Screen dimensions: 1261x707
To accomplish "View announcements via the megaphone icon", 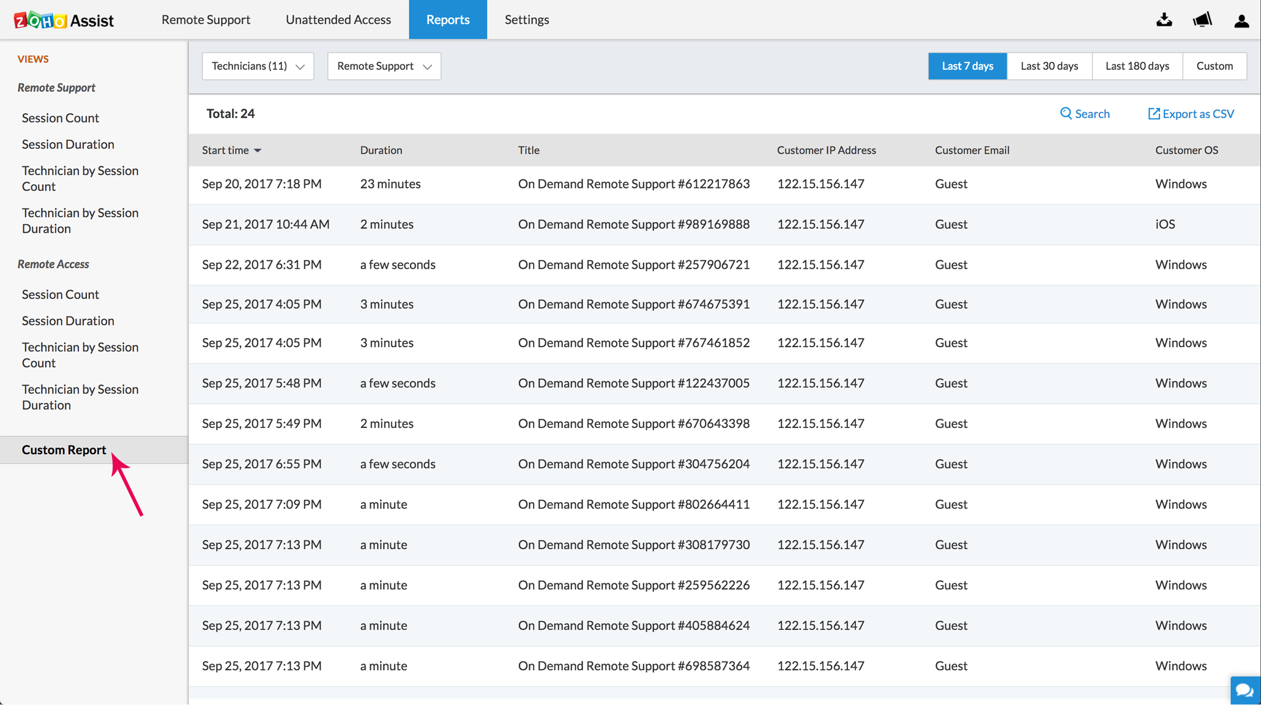I will tap(1202, 20).
